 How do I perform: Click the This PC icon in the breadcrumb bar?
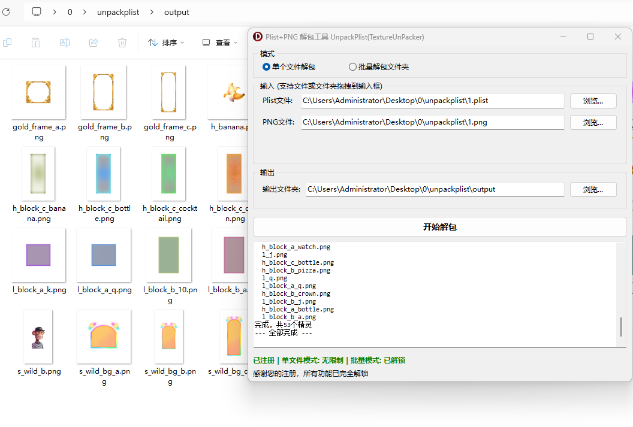[36, 12]
